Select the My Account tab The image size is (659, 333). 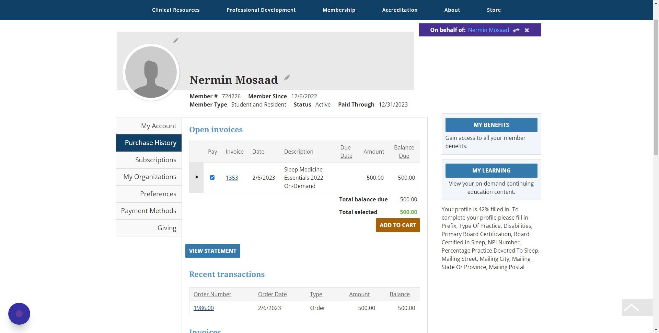click(149, 126)
